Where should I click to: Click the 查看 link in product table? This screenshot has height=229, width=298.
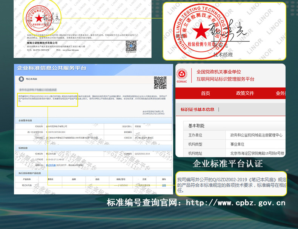[x=164, y=185]
